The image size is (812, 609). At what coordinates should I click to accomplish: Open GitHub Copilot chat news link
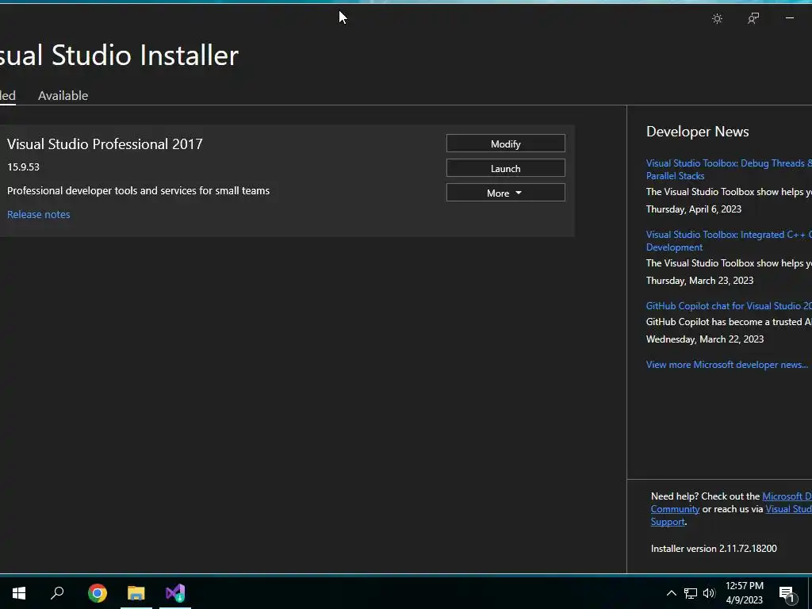pyautogui.click(x=729, y=306)
